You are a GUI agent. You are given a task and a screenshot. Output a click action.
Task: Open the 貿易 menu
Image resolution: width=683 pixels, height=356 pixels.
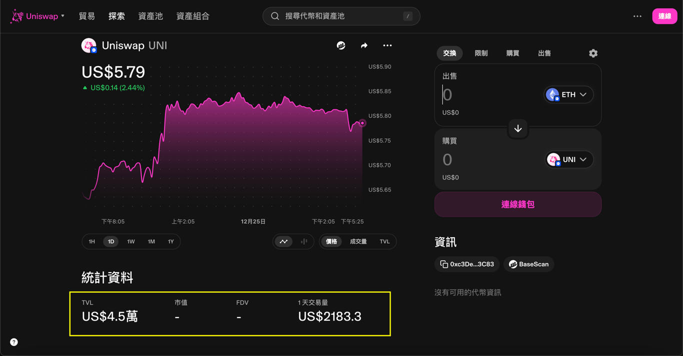point(87,16)
